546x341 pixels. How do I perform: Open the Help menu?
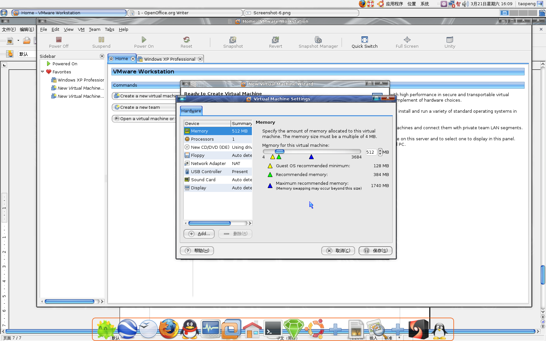[x=123, y=29]
